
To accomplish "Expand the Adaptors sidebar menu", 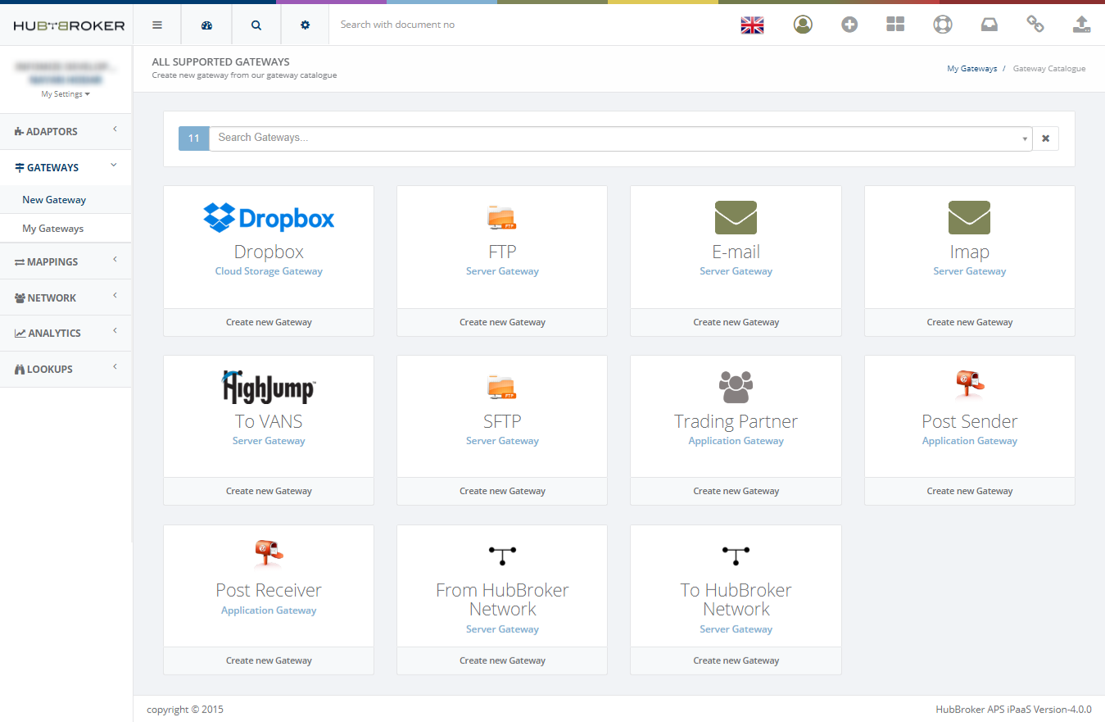I will coord(66,131).
